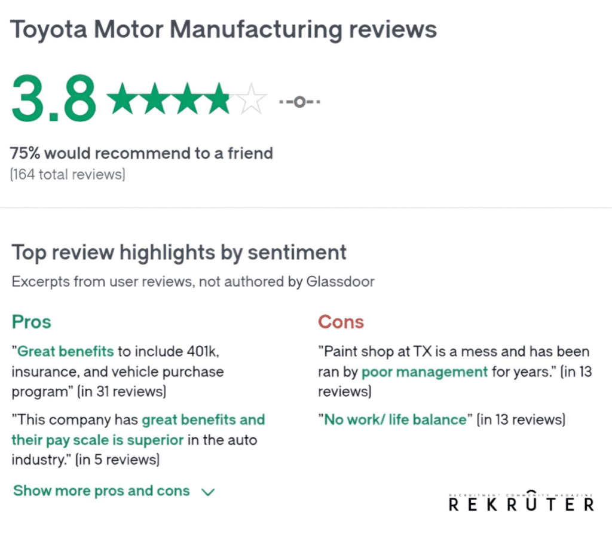Open the "No work/ life balance" link
This screenshot has height=548, width=612.
click(395, 419)
